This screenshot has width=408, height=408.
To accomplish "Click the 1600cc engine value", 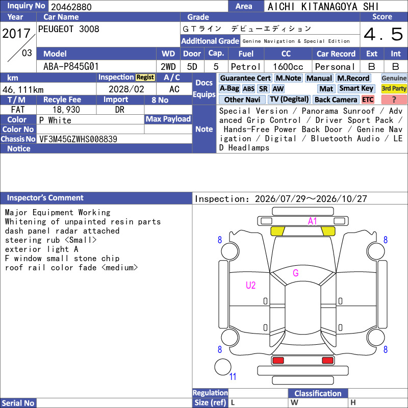I will pos(288,67).
